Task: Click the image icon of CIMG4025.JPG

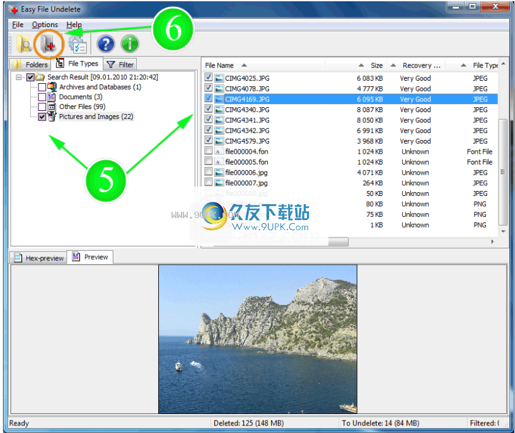Action: click(219, 78)
